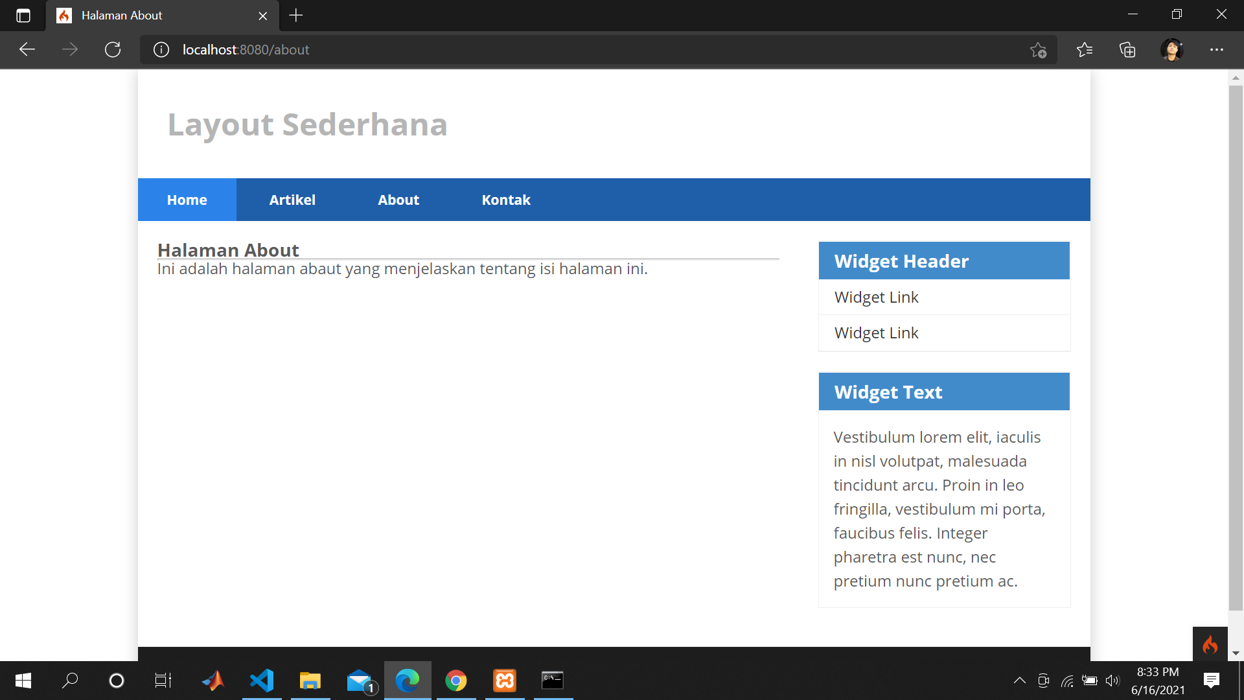Viewport: 1244px width, 700px height.
Task: Open the Command Prompt window in taskbar
Action: tap(553, 680)
